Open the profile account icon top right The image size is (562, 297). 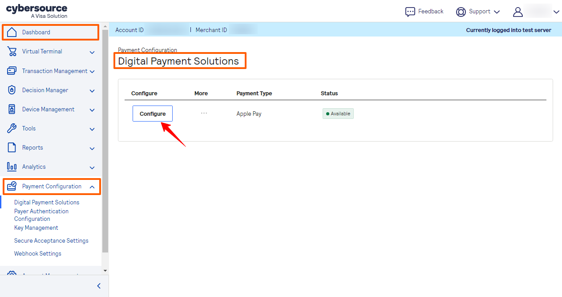pos(518,12)
